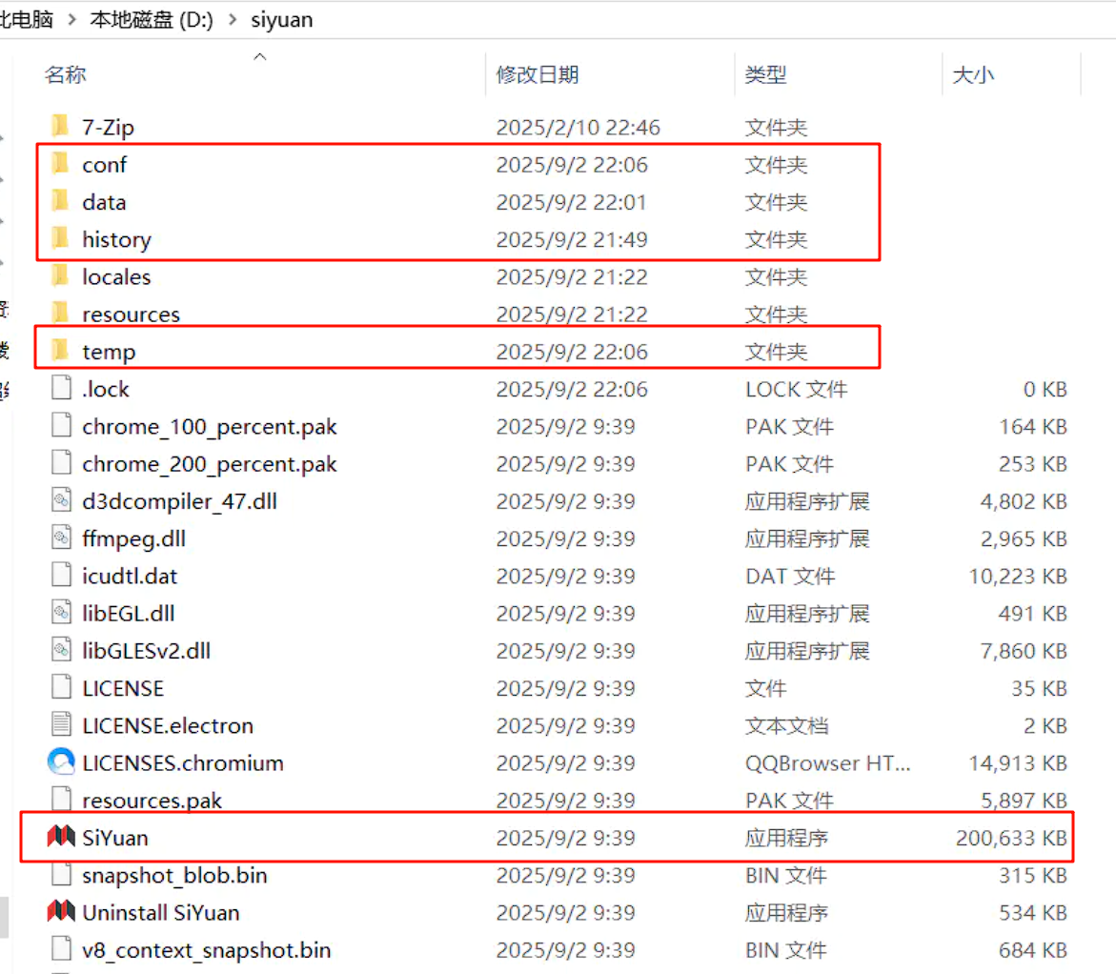
Task: Select snapshot_blob.bin file name
Action: pyautogui.click(x=175, y=875)
